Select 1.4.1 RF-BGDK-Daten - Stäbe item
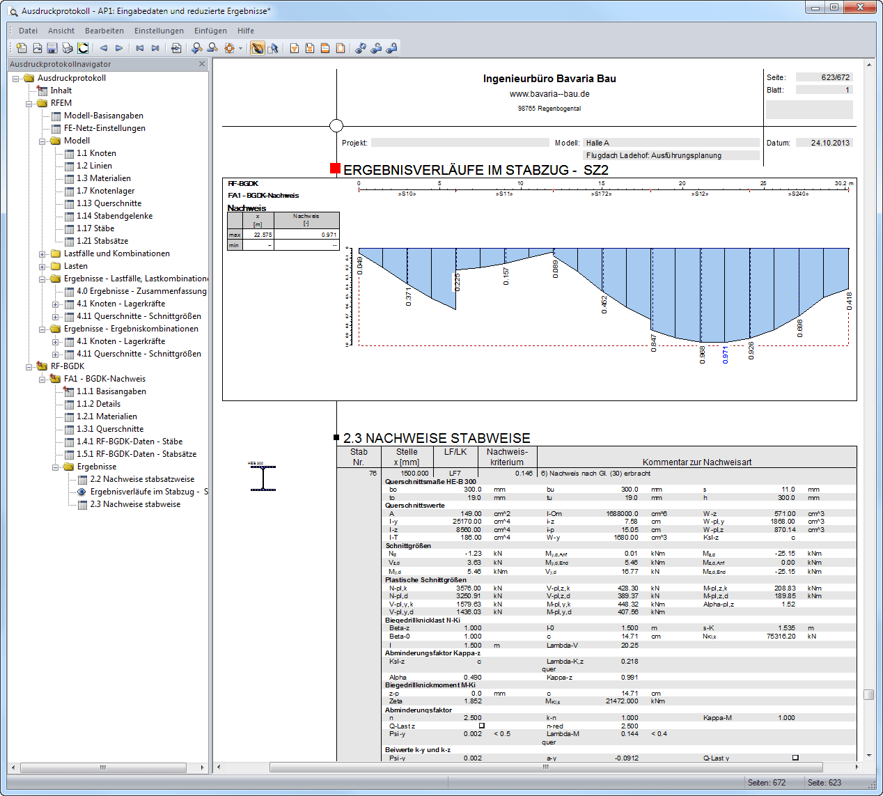Image resolution: width=883 pixels, height=796 pixels. (x=130, y=442)
